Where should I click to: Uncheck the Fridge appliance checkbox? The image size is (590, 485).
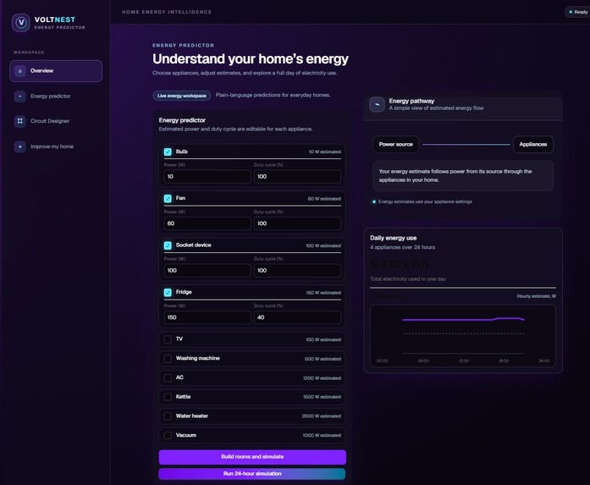point(168,292)
